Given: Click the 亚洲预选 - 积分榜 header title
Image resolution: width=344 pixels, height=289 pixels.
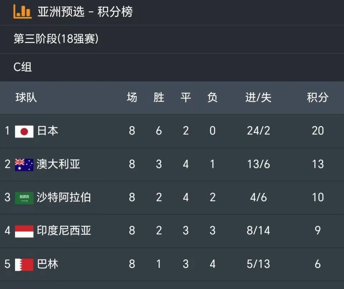Looking at the screenshot, I should pos(85,11).
